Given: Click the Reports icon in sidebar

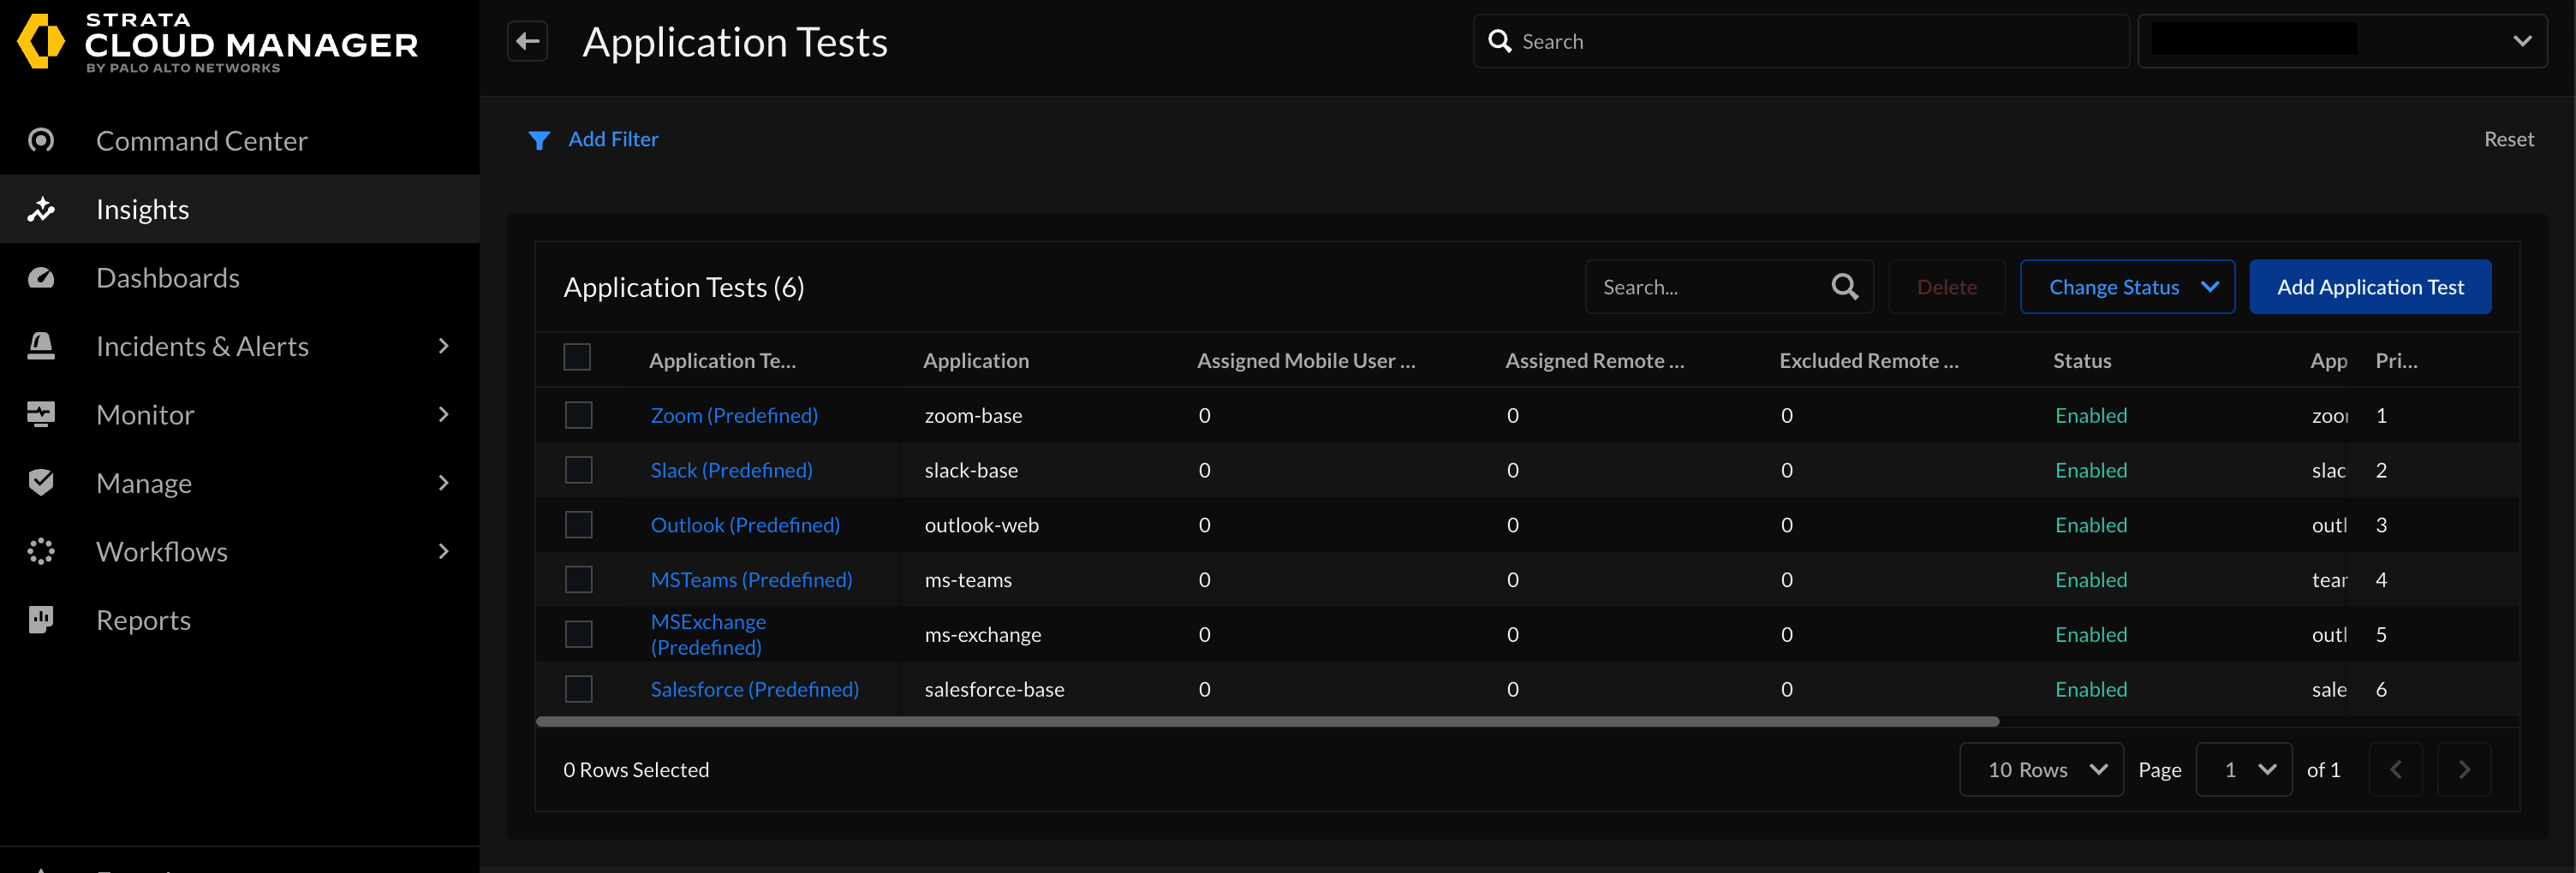Looking at the screenshot, I should click(41, 620).
